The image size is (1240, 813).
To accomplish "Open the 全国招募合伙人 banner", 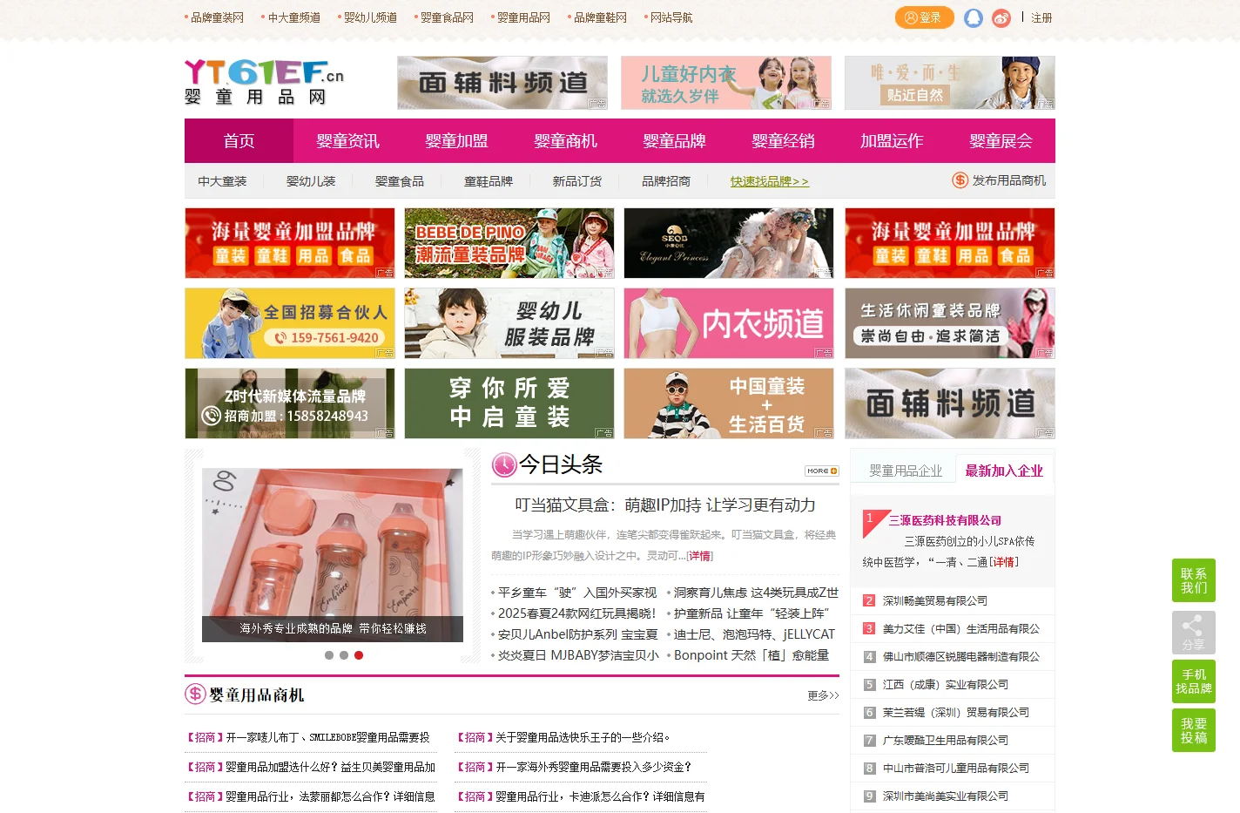I will tap(290, 323).
